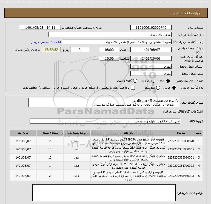Click quantity 10 in the 26A row
211x204 pixels.
[x=50, y=149]
